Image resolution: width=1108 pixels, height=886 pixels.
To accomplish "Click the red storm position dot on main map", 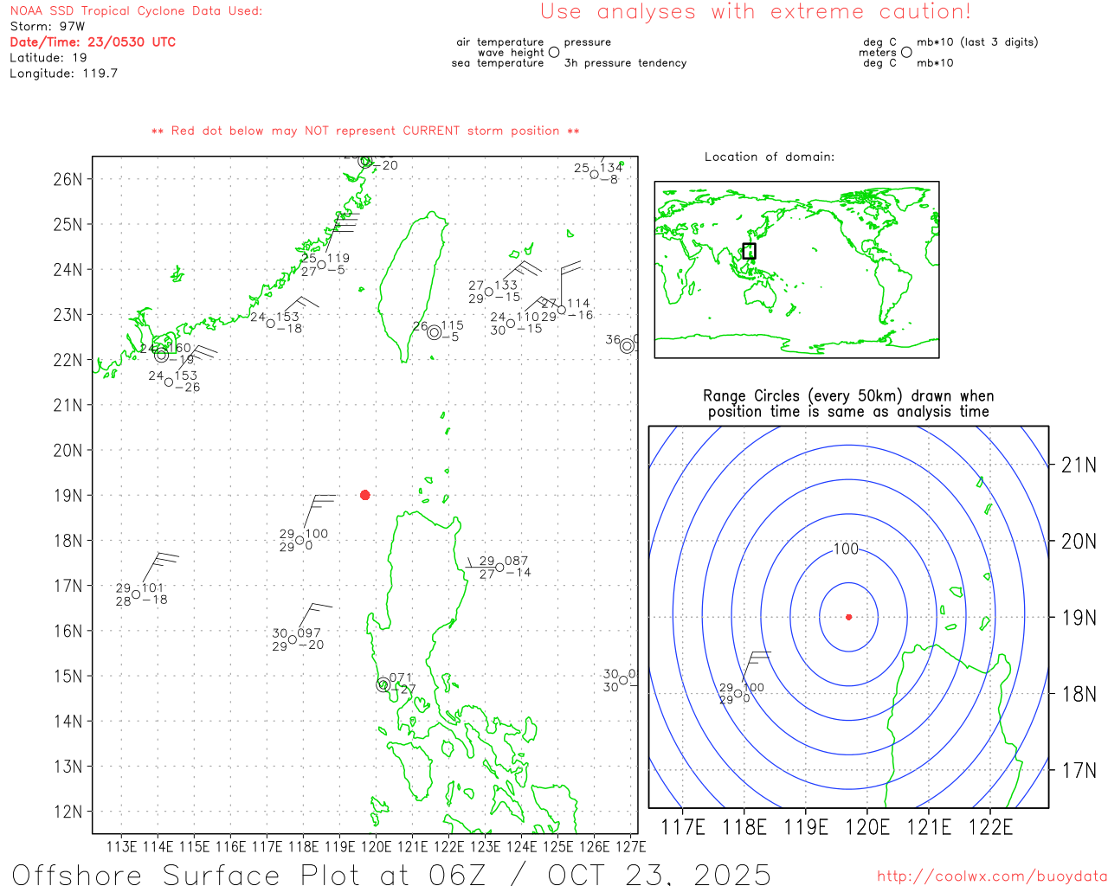I will pyautogui.click(x=364, y=495).
